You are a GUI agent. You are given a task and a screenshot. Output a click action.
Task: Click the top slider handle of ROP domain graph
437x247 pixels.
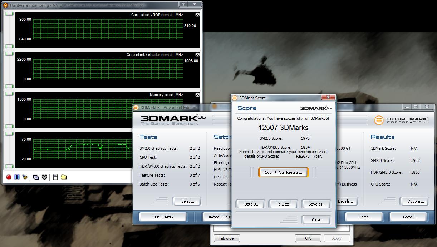pos(9,14)
